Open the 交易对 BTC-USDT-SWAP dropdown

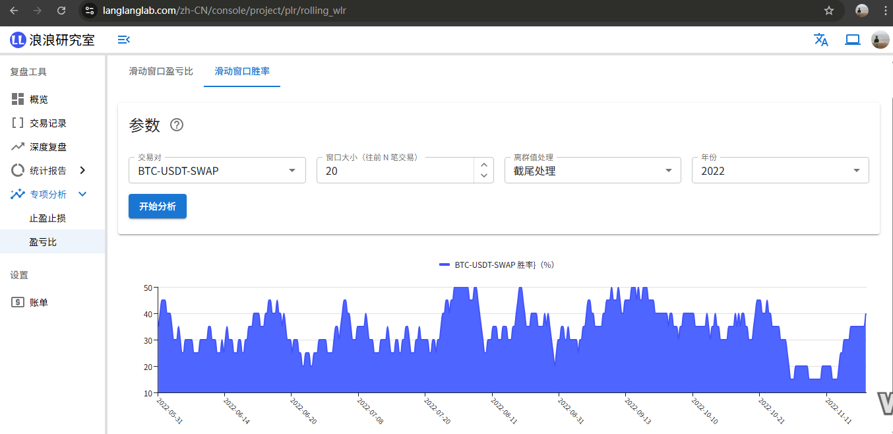217,171
